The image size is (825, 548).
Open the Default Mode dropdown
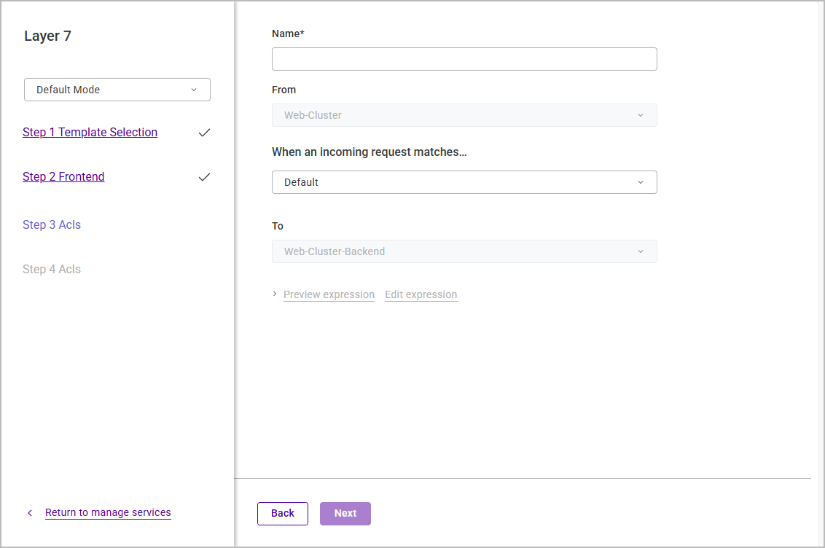117,90
